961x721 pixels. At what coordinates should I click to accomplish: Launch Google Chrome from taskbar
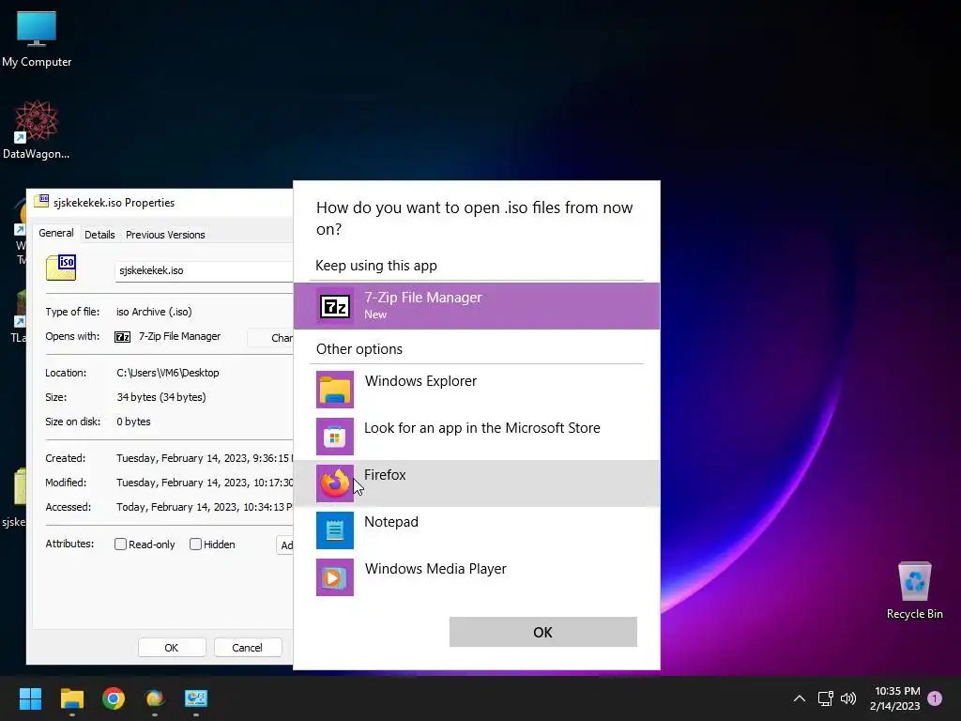click(114, 698)
